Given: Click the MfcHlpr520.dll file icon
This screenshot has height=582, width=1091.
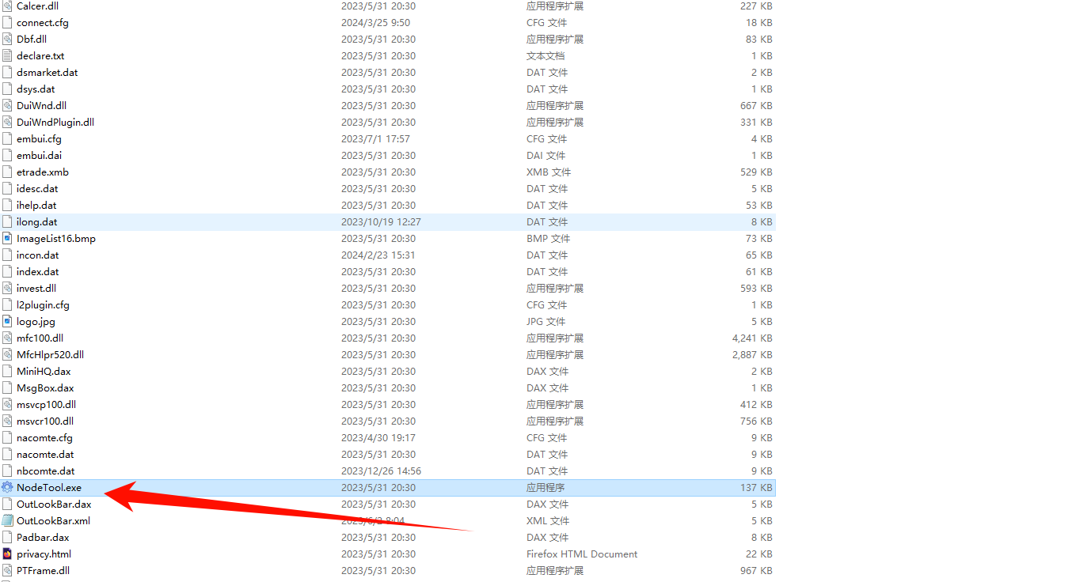Looking at the screenshot, I should pos(7,355).
